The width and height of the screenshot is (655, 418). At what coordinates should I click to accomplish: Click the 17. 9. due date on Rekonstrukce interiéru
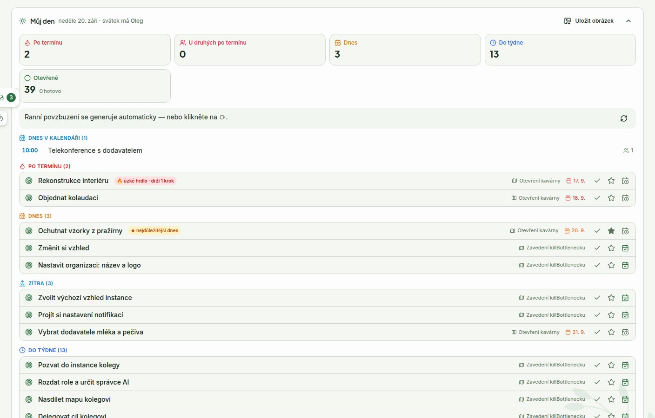[x=575, y=181]
